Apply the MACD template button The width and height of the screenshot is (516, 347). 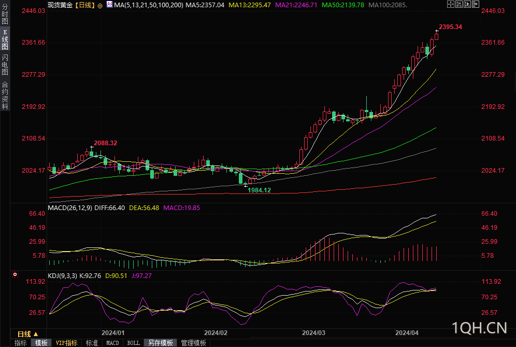coord(112,343)
